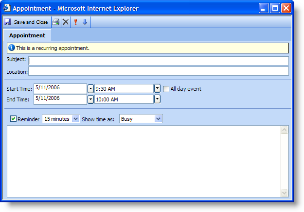Open the 10:00 AM end time dropdown arrow

click(x=157, y=99)
